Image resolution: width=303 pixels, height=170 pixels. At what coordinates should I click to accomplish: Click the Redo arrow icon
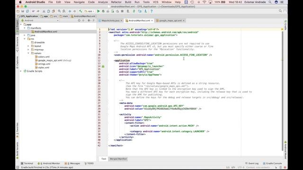click(38, 11)
